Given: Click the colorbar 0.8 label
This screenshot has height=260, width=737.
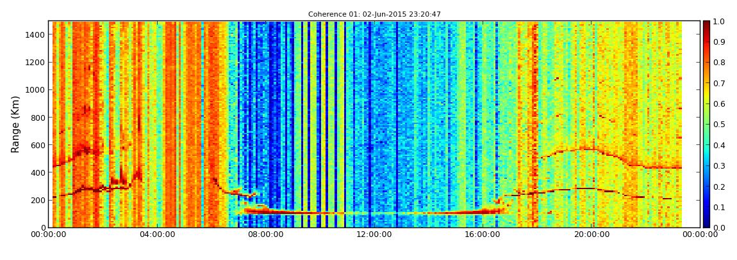Looking at the screenshot, I should point(718,63).
